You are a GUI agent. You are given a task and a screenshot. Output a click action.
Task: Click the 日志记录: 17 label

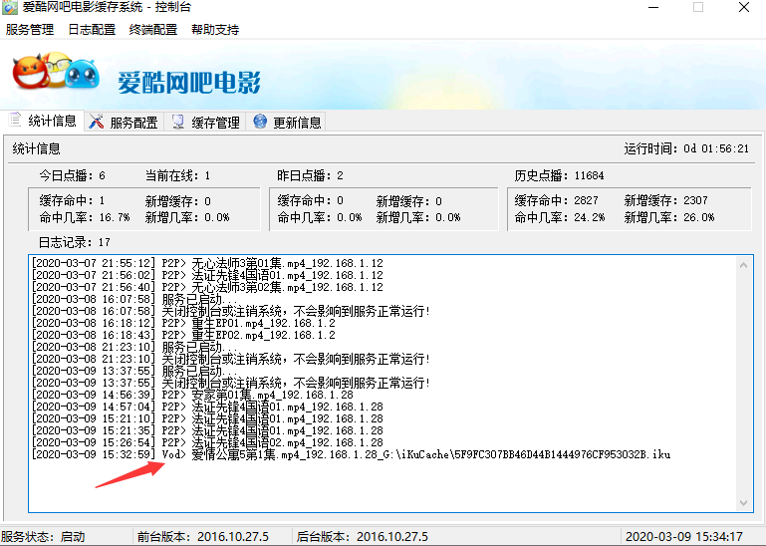pyautogui.click(x=75, y=242)
